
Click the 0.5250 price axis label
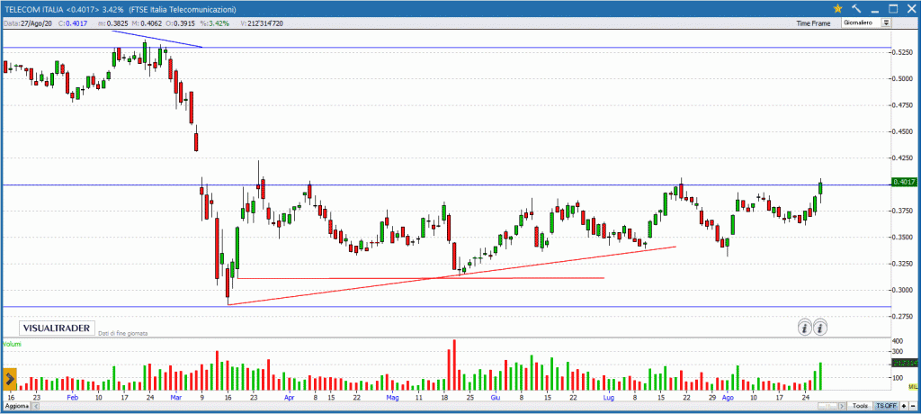903,52
